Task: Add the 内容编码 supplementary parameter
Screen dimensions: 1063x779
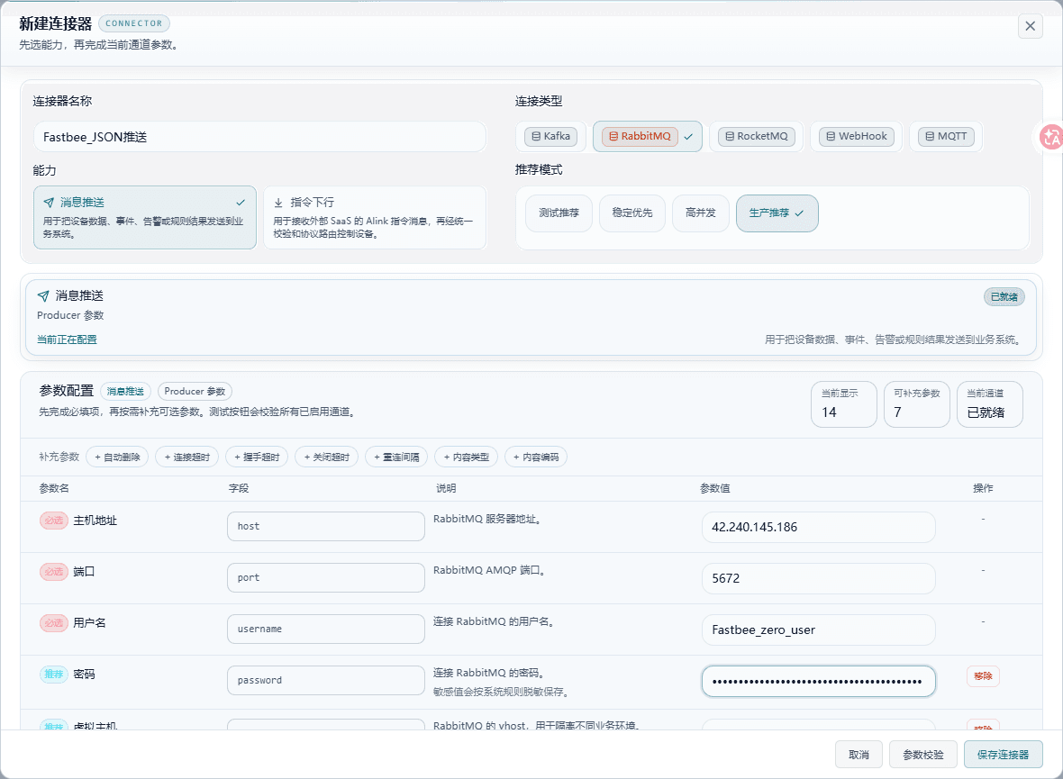Action: pos(536,457)
